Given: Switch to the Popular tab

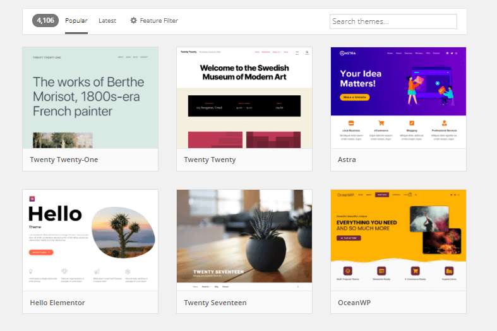Looking at the screenshot, I should coord(76,21).
